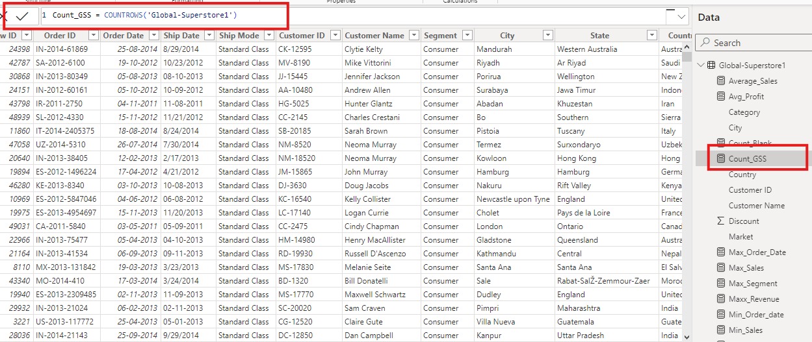
Task: Click the Discount sigma icon
Action: click(x=720, y=221)
